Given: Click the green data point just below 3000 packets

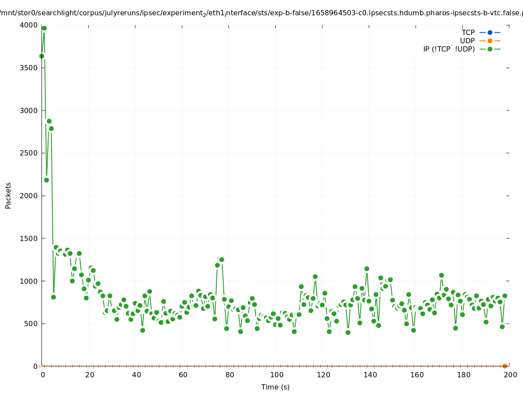Looking at the screenshot, I should tap(49, 121).
